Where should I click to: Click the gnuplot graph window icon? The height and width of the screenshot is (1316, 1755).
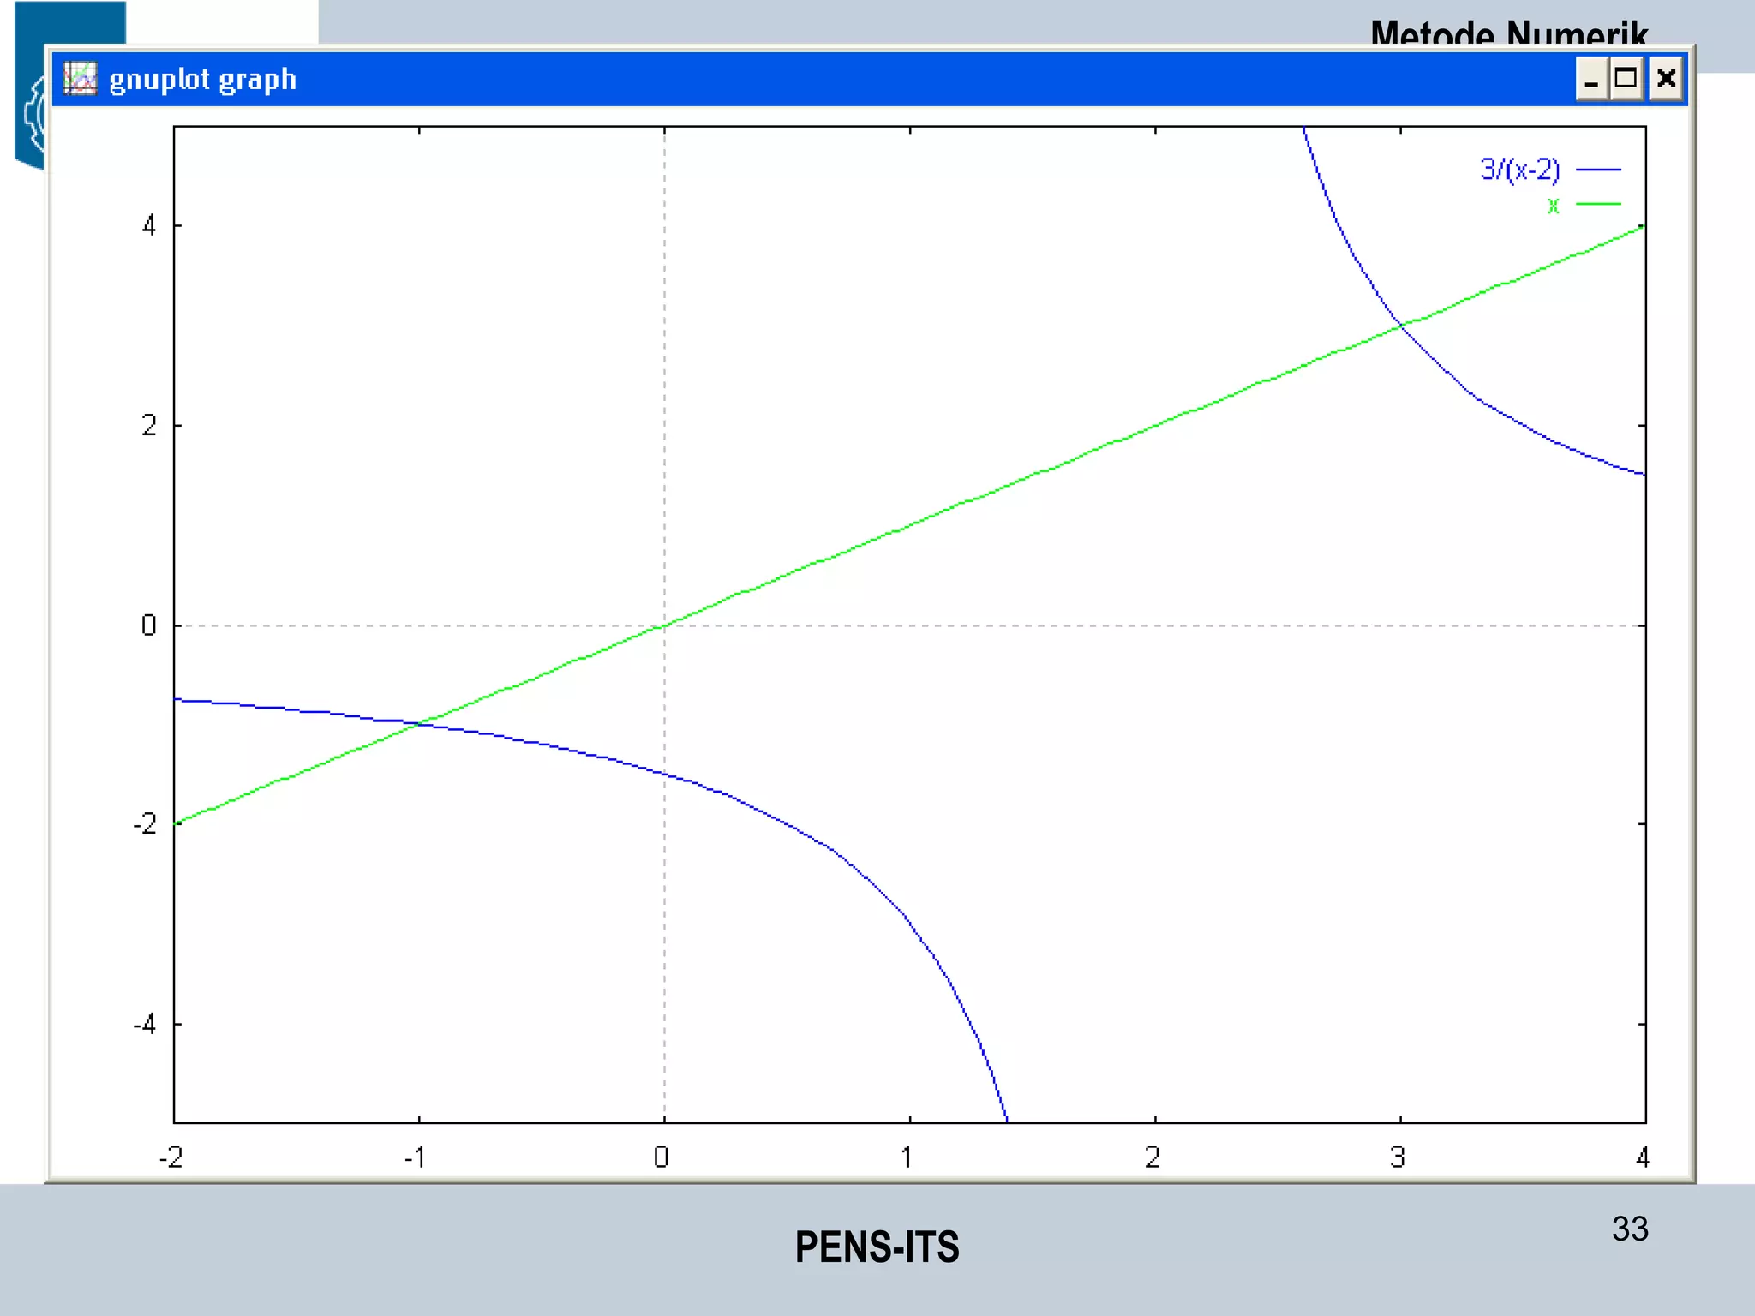coord(80,79)
